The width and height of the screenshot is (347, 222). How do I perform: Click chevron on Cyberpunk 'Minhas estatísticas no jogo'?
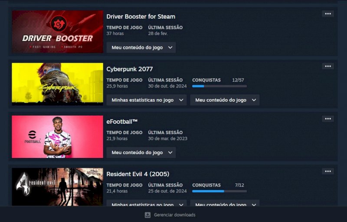(181, 100)
